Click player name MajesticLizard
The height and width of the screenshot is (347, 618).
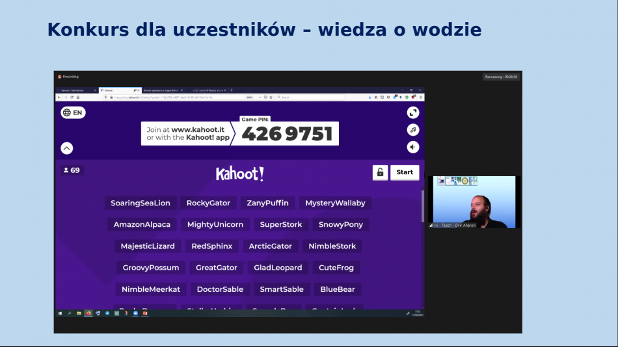148,246
